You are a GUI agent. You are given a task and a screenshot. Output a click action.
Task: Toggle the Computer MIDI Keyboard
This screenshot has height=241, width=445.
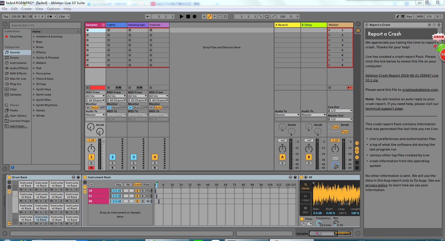403,17
